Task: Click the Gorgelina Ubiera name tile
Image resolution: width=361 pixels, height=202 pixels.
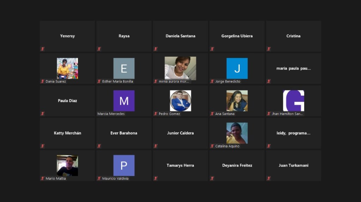Action: click(x=237, y=36)
